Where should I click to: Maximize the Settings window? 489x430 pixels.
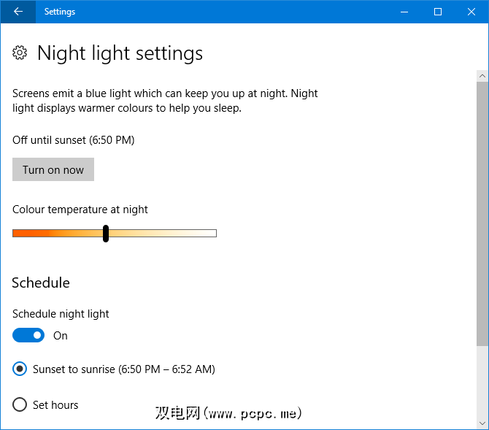pos(438,12)
